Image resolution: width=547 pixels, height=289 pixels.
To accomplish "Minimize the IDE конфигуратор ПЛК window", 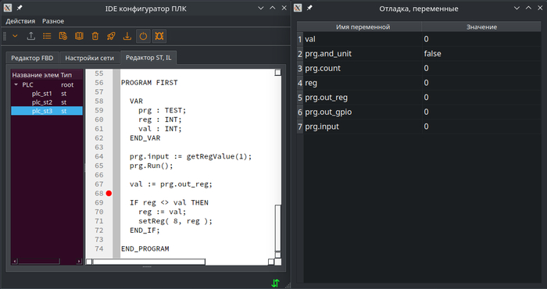I will (x=260, y=8).
